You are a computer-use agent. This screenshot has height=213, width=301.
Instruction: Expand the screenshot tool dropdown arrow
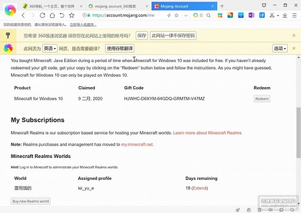click(x=278, y=16)
